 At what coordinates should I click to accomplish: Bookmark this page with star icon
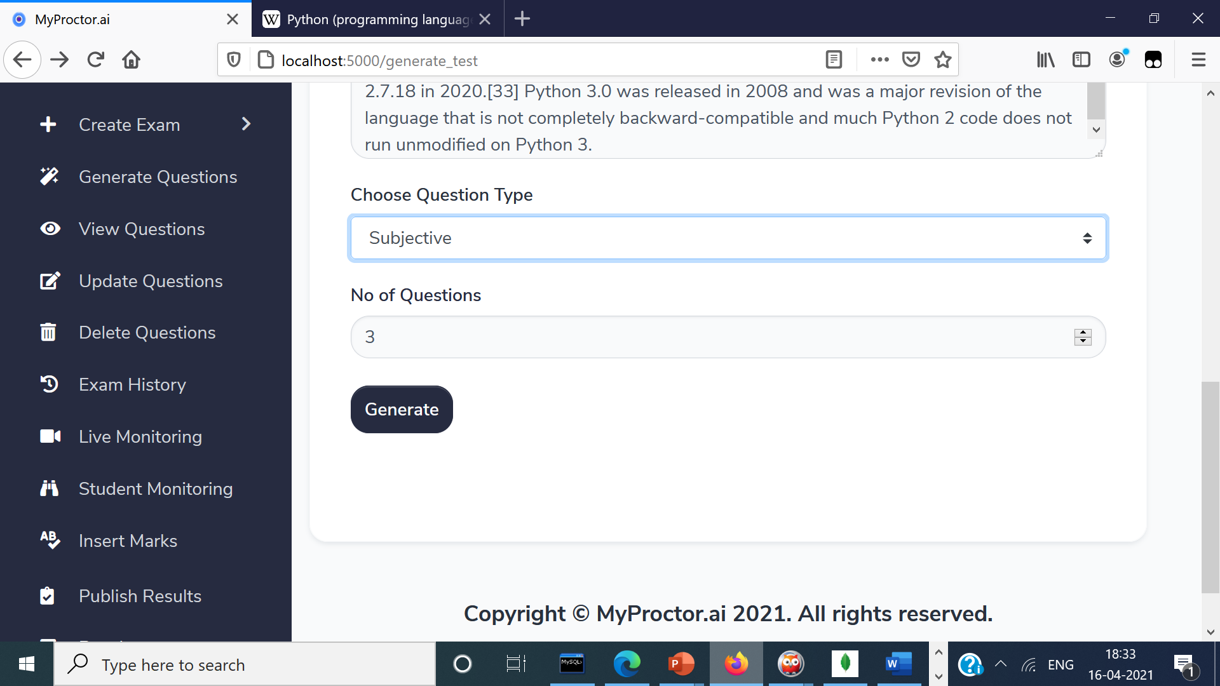pyautogui.click(x=943, y=60)
